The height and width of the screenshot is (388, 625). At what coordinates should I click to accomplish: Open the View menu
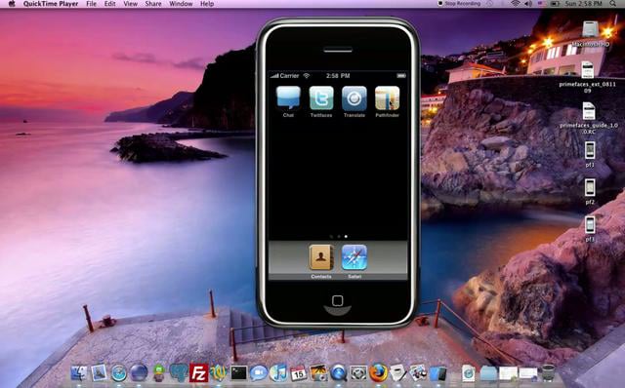(130, 4)
